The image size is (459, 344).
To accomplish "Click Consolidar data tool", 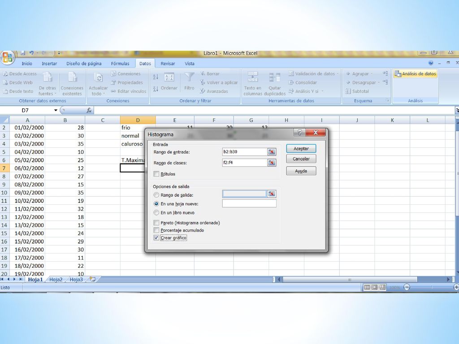I will tap(303, 82).
